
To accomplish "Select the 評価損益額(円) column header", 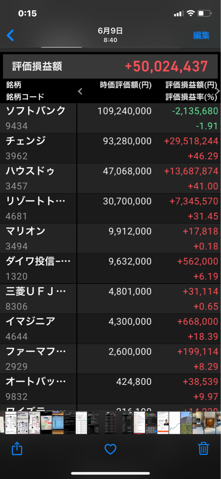I will 192,85.
